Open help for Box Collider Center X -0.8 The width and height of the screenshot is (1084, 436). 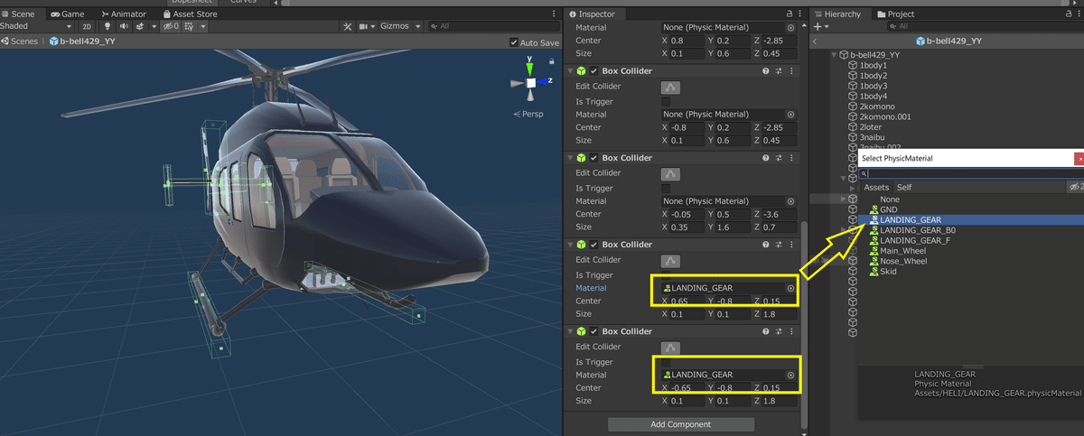coord(766,70)
